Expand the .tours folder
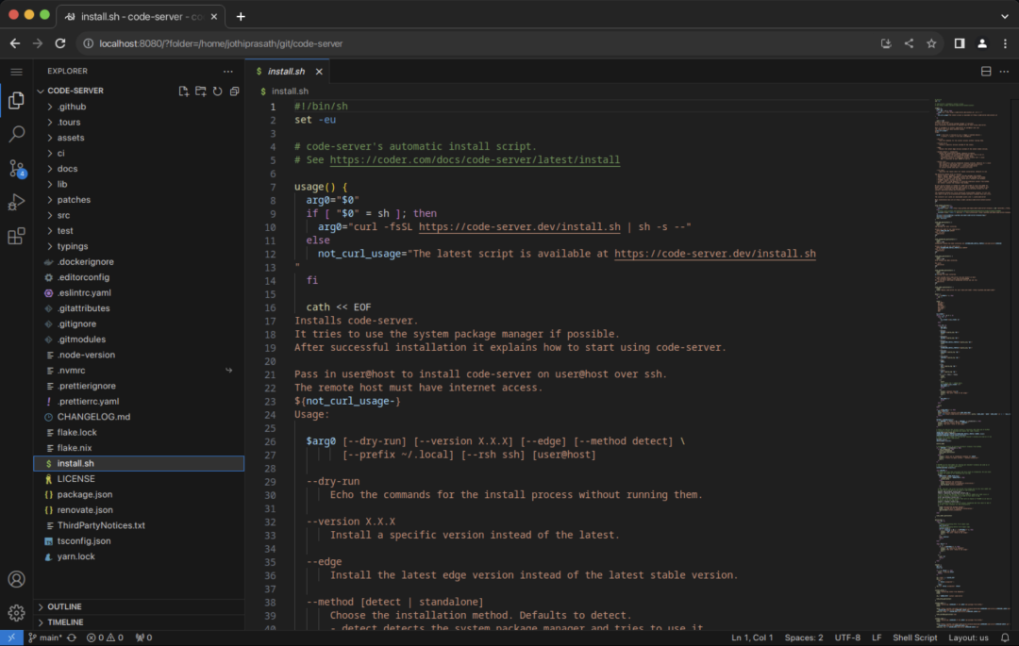This screenshot has width=1019, height=646. pos(139,122)
